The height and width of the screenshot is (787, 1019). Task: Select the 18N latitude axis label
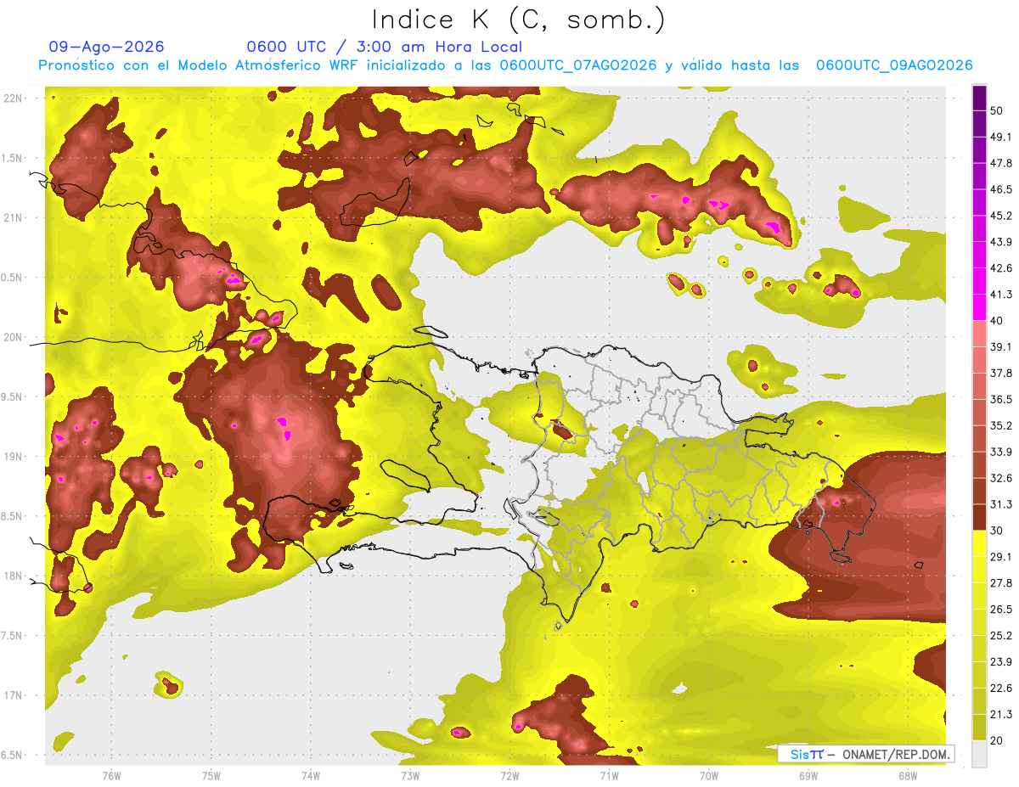[x=14, y=576]
